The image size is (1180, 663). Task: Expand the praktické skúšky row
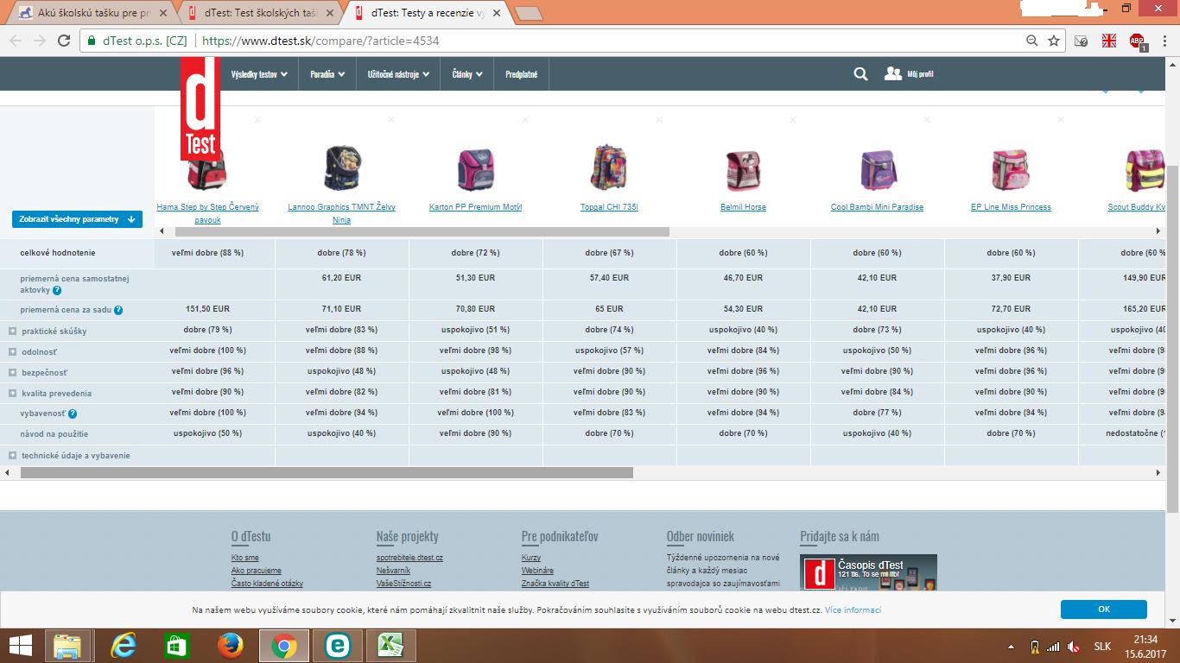(12, 331)
